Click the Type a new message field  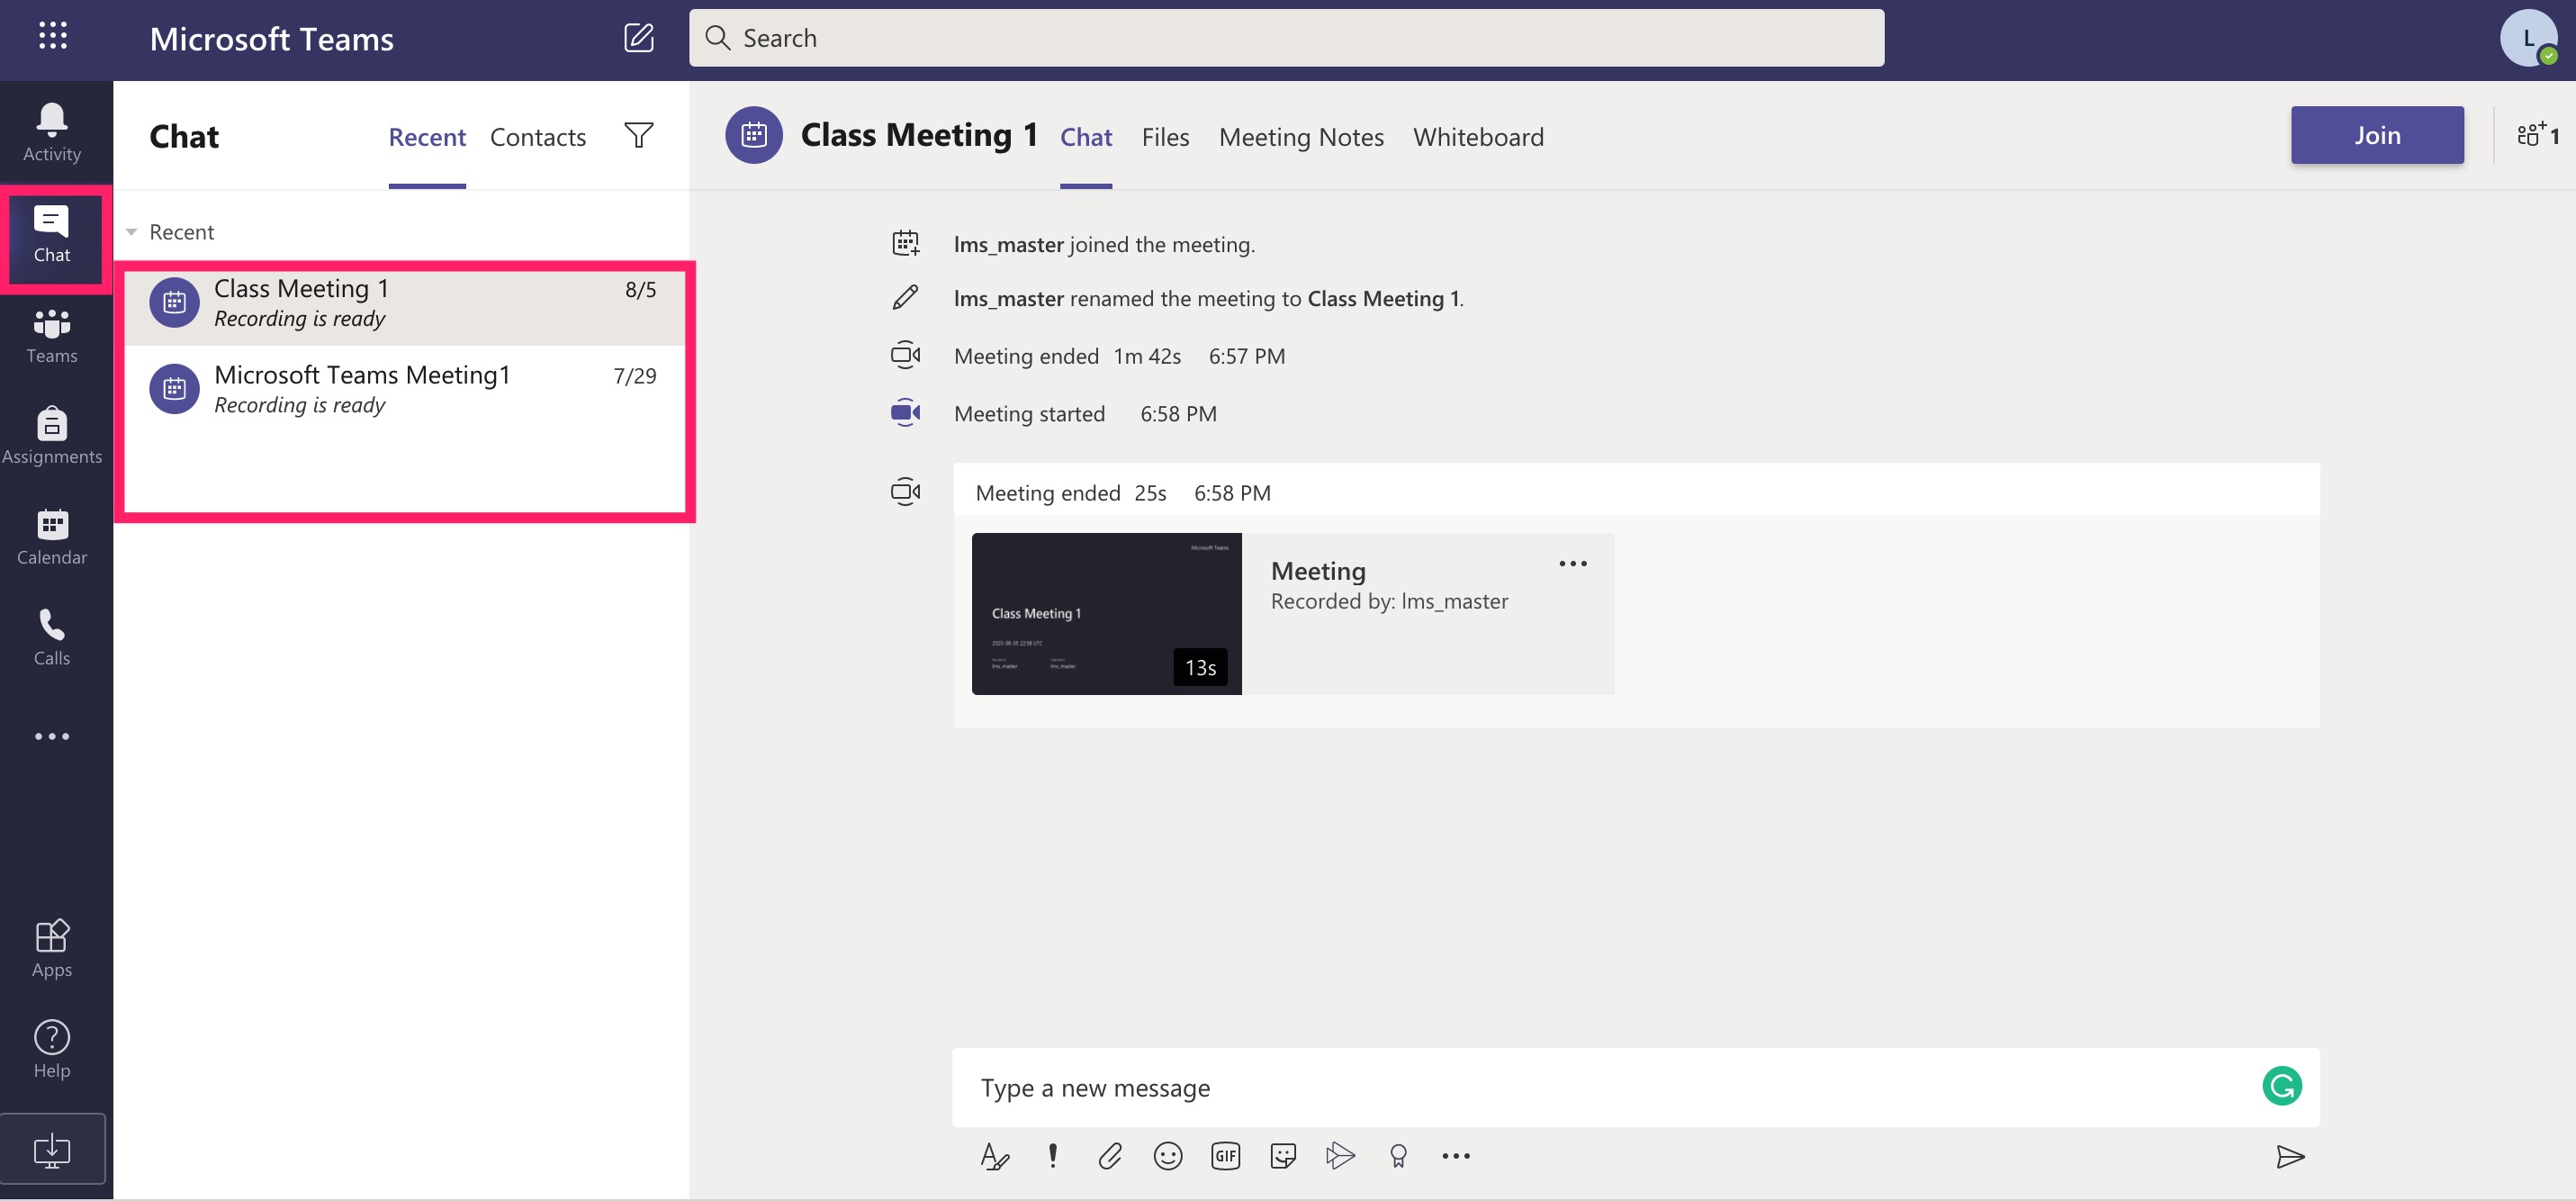click(x=1635, y=1088)
